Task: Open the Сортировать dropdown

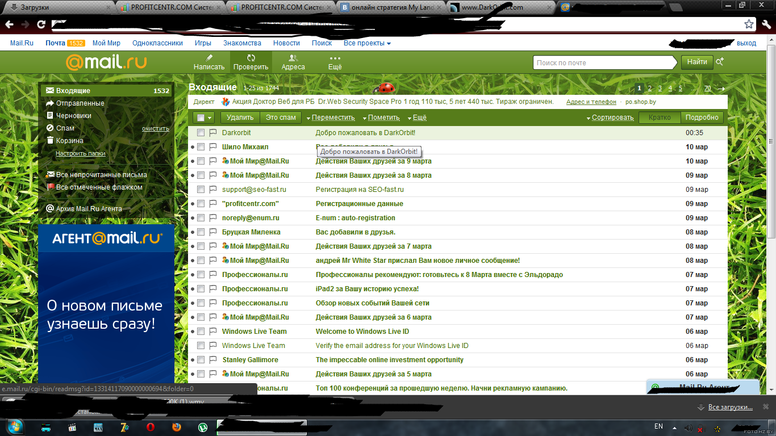Action: 610,118
